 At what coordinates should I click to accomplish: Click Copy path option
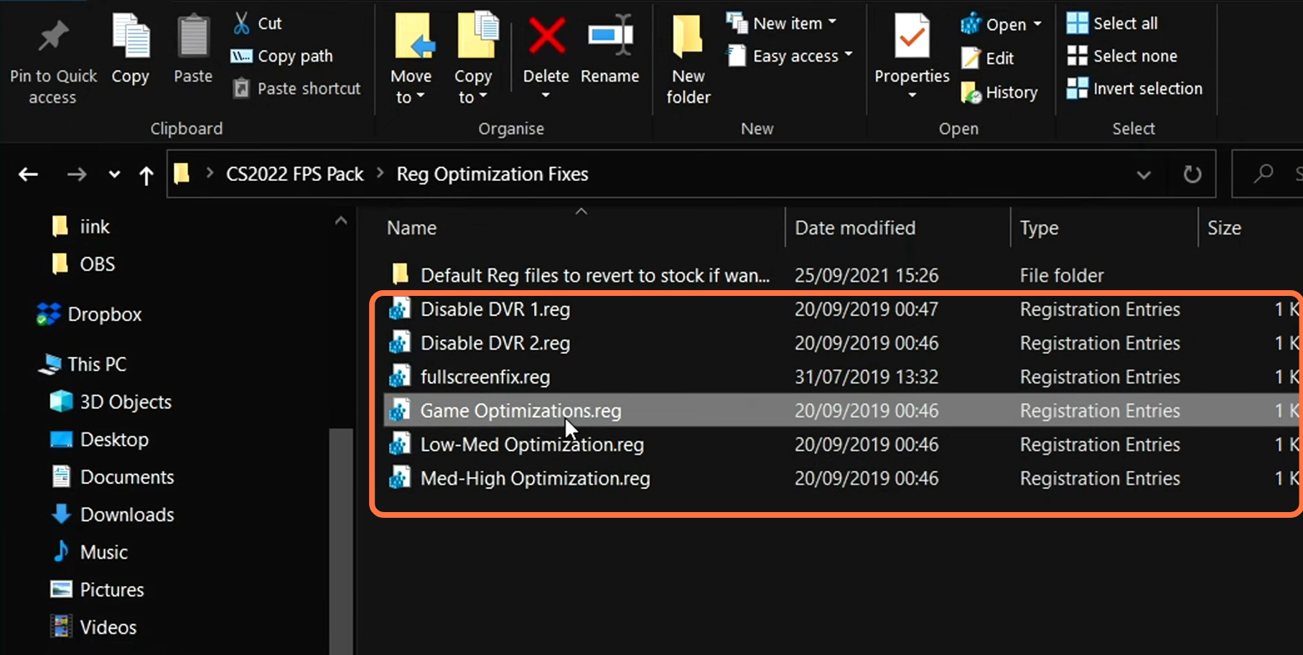pos(282,56)
